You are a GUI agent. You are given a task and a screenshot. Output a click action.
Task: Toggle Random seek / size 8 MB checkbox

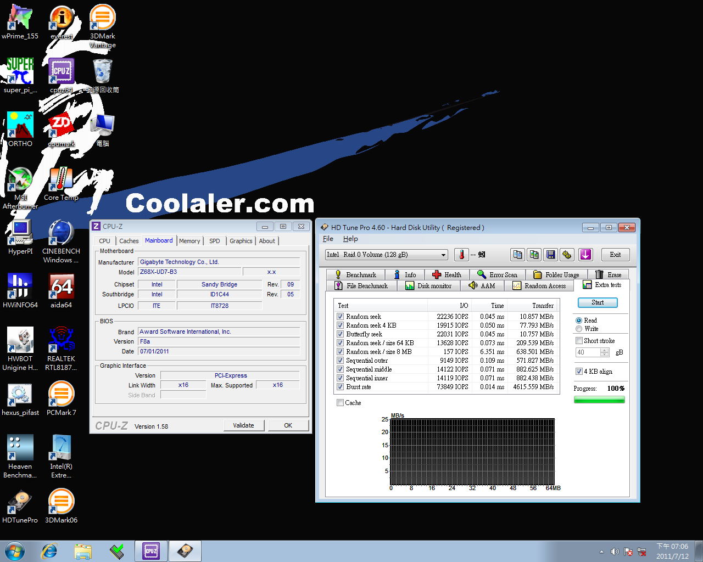341,352
